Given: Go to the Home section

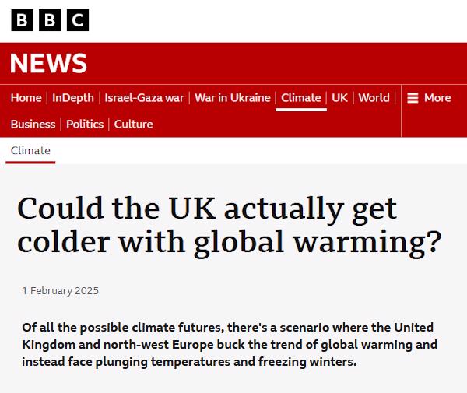Looking at the screenshot, I should click(26, 98).
